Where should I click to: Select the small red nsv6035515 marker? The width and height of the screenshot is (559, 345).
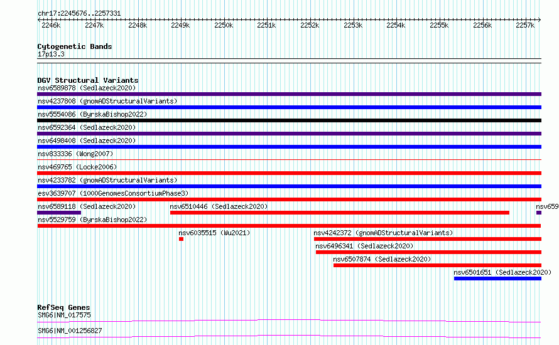point(181,239)
